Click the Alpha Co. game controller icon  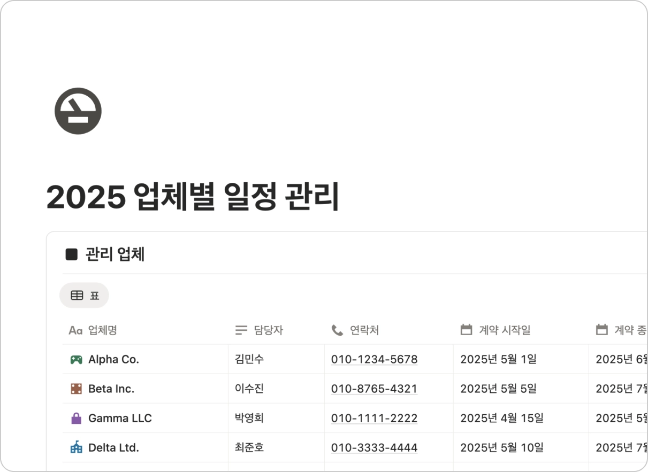(76, 360)
